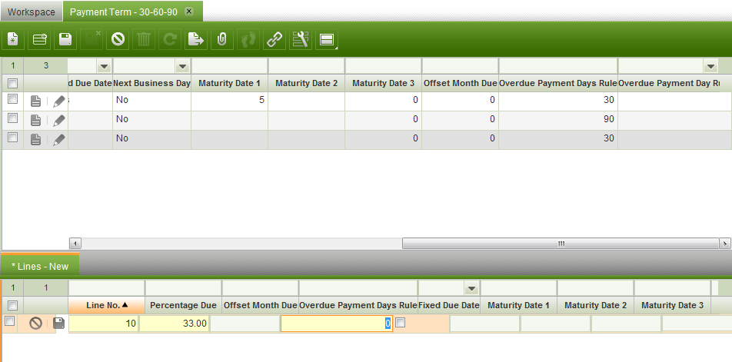This screenshot has width=732, height=362.
Task: Tick the checkbox of the 90 row
Action: 12,118
